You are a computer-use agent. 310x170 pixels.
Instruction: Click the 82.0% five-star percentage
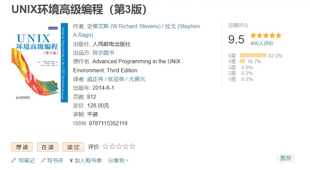(275, 56)
